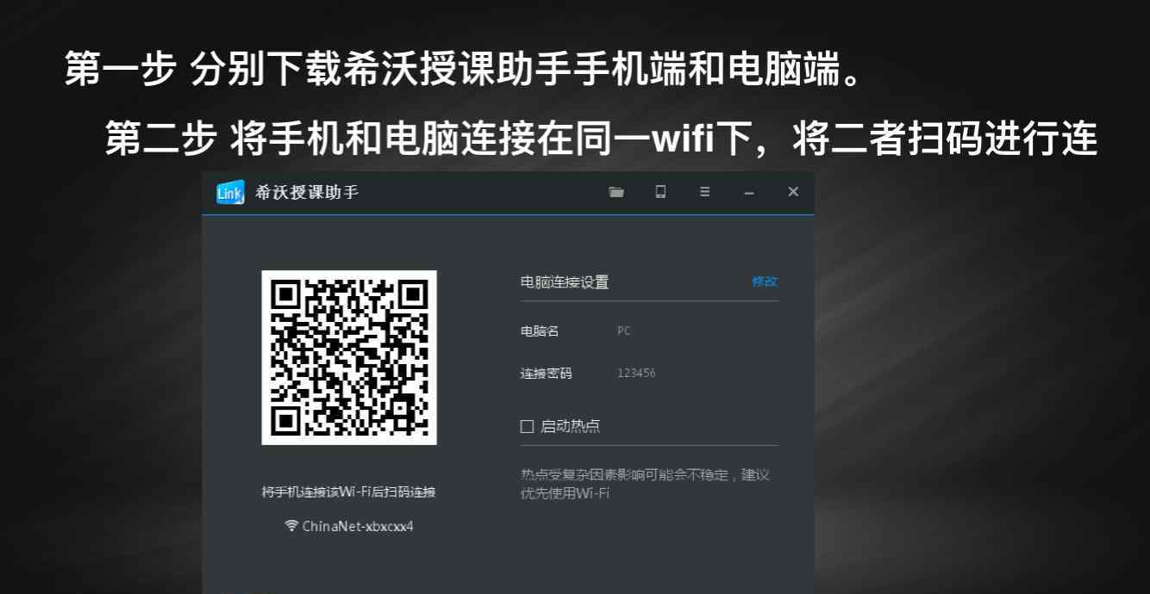Click 修改 to edit connection settings
This screenshot has height=594, width=1150.
765,282
